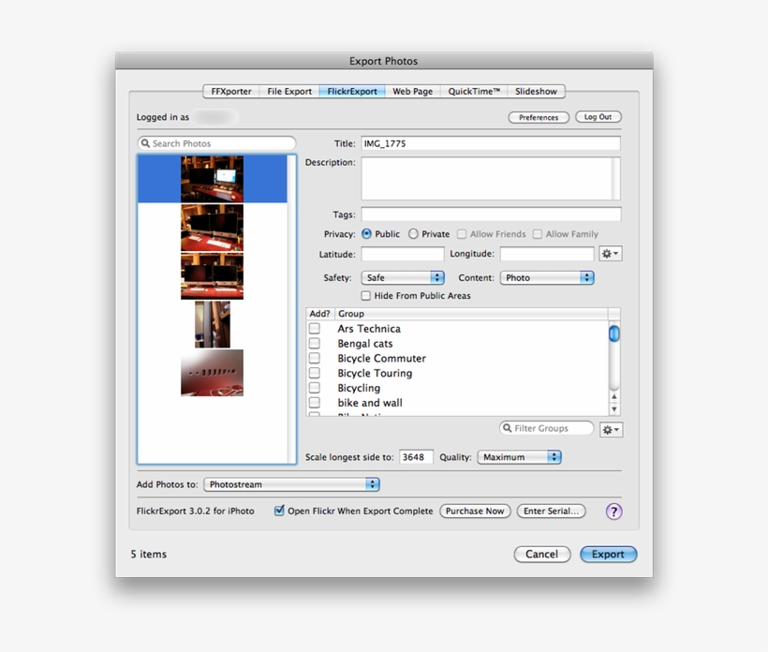Image resolution: width=768 pixels, height=652 pixels.
Task: Click the magnifier icon in Filter Groups
Action: [x=508, y=428]
